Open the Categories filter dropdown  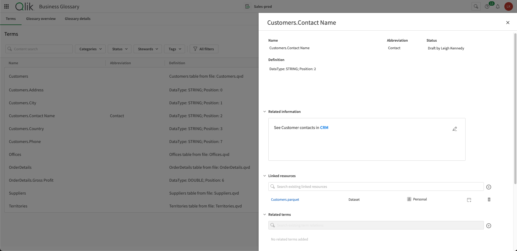click(90, 49)
